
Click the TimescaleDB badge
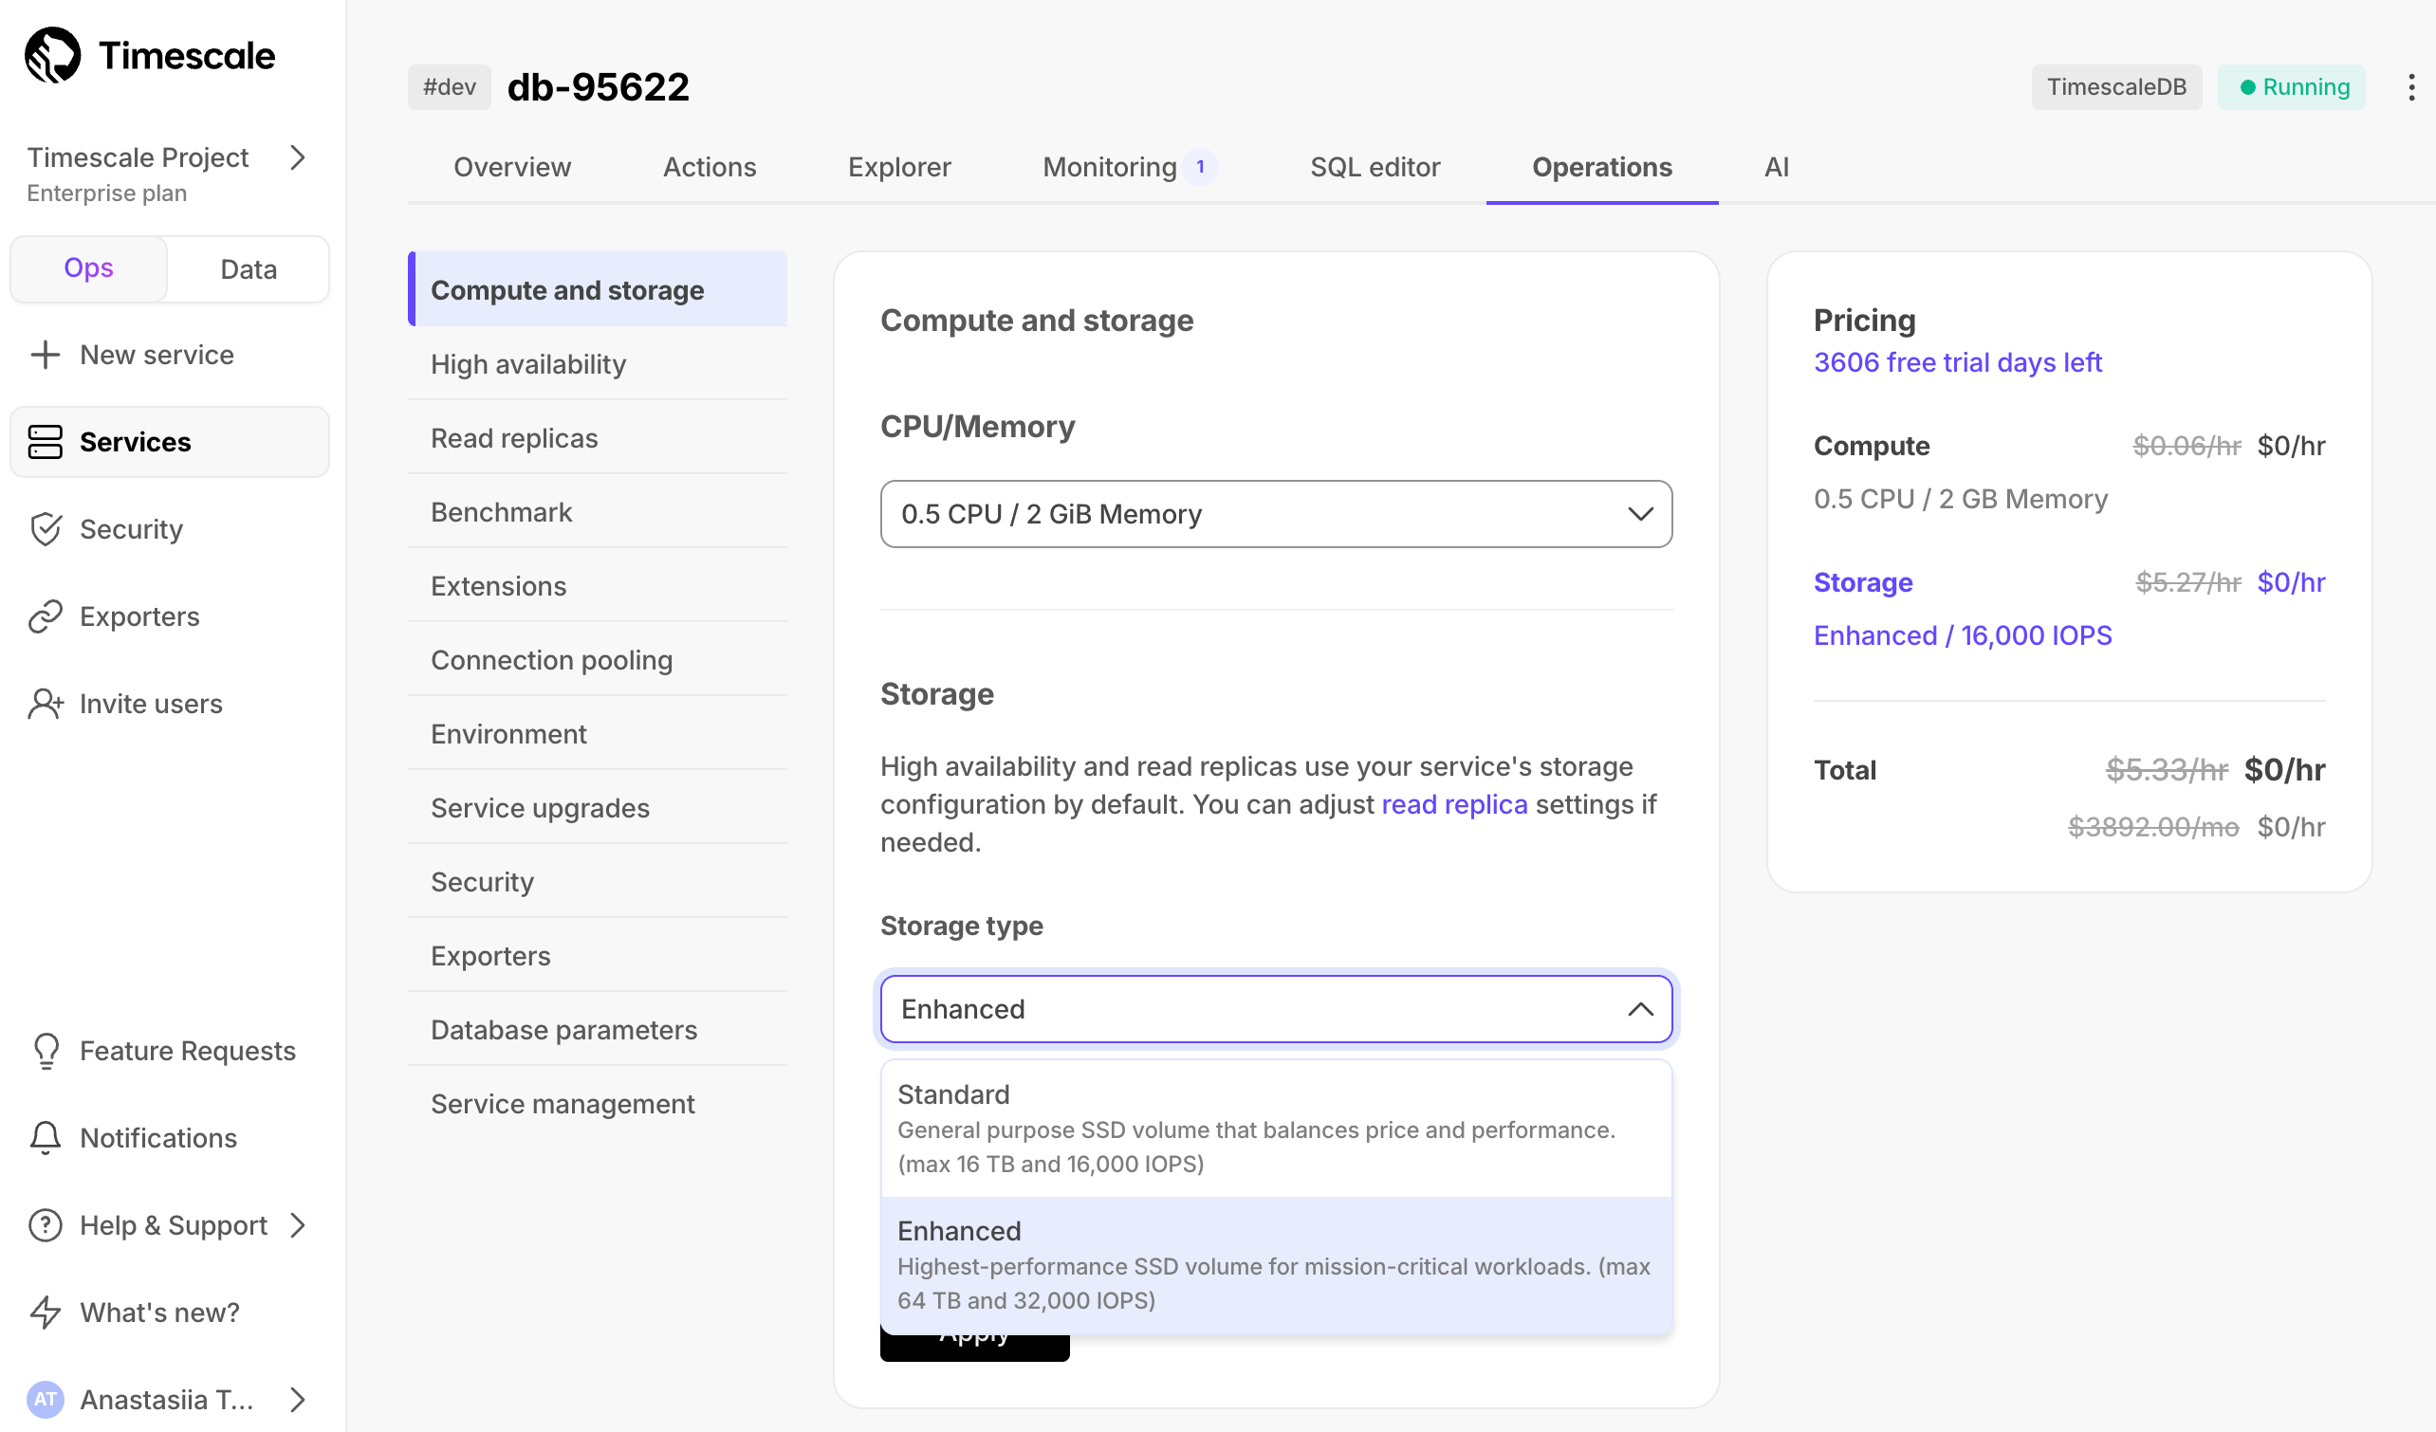(x=2116, y=87)
